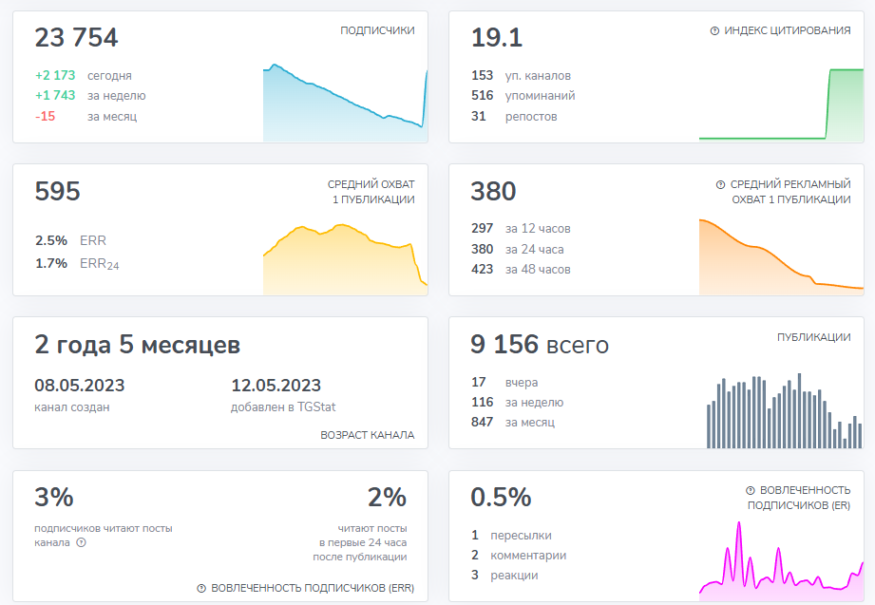Image resolution: width=875 pixels, height=605 pixels.
Task: Click help icon beside СРЕДНИЙ РЕКЛАМНЫЙ ОХВАТ
Action: [720, 184]
